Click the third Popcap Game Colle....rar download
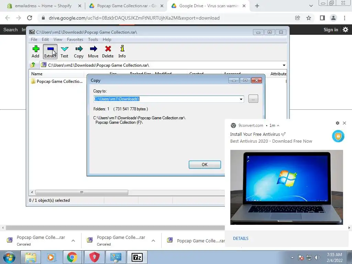The image size is (352, 264). point(196,241)
